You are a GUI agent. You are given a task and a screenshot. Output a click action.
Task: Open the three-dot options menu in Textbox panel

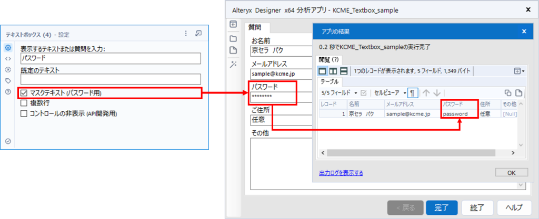186,33
